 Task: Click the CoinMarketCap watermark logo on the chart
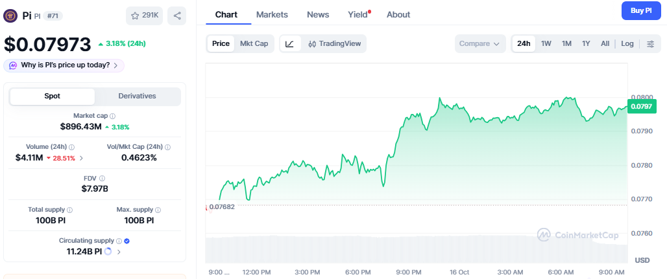click(x=577, y=235)
